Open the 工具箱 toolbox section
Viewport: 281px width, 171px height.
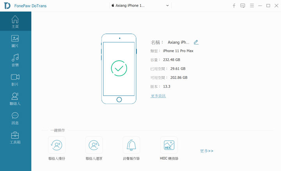pos(15,138)
